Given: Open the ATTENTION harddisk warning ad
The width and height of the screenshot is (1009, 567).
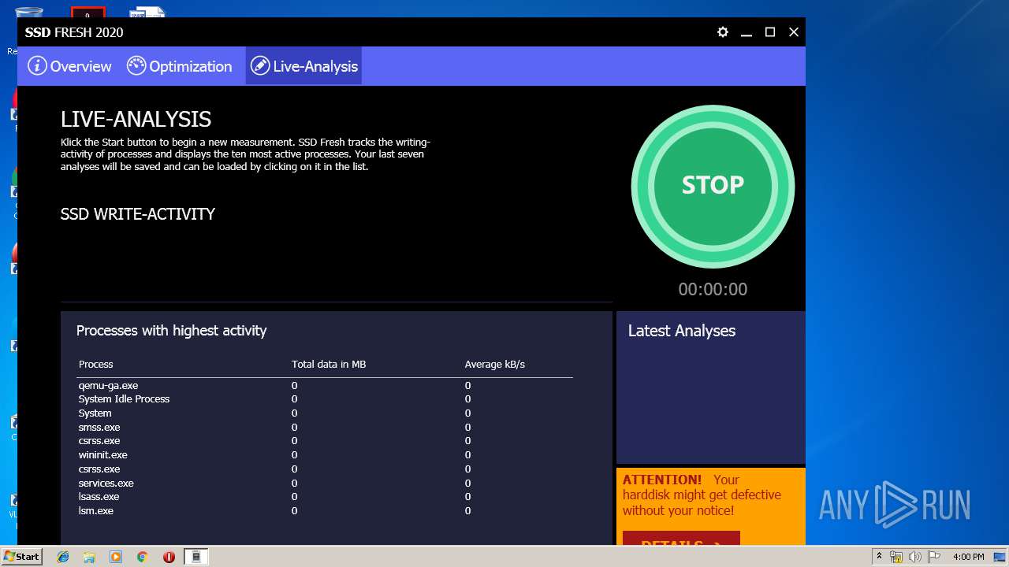Looking at the screenshot, I should pos(711,506).
